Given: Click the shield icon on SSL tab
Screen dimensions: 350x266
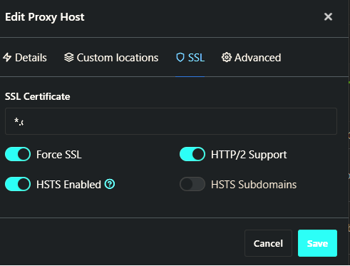Looking at the screenshot, I should point(180,58).
